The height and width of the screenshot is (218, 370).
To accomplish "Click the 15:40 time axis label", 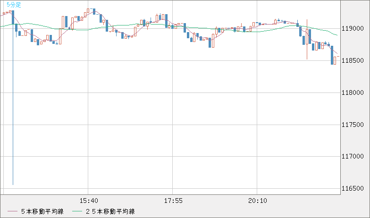I will click(x=89, y=201).
